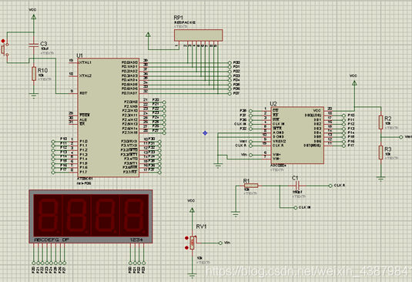Click the CLK IN terminal below C1
412x282 pixels.
point(296,207)
